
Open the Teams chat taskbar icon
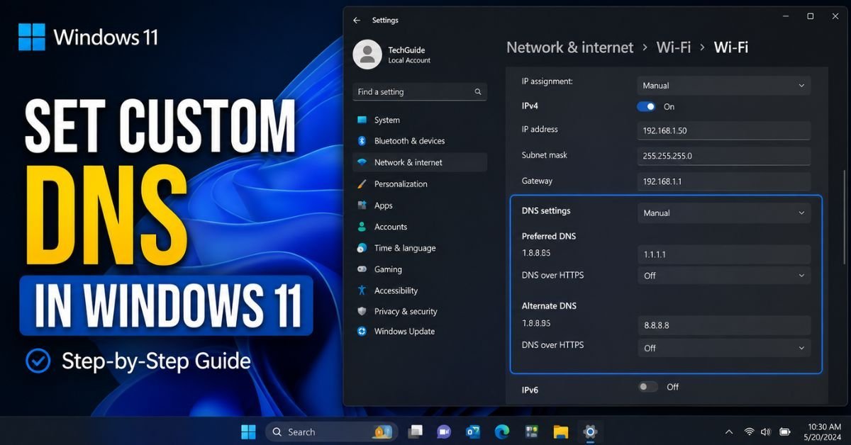tap(444, 432)
